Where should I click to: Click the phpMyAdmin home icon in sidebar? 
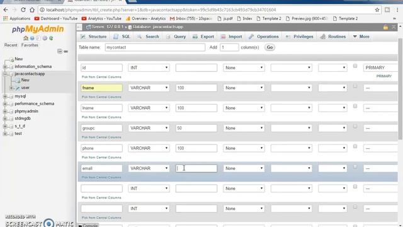[26, 38]
